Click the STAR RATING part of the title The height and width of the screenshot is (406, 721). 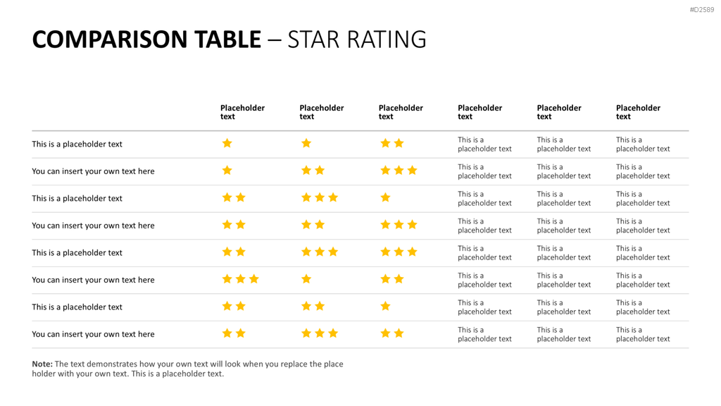click(357, 39)
